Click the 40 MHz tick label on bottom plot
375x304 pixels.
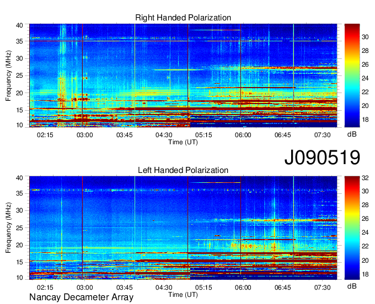(19, 178)
